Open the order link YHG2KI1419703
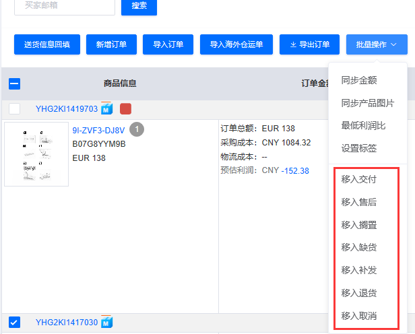Image resolution: width=415 pixels, height=334 pixels. (x=67, y=108)
